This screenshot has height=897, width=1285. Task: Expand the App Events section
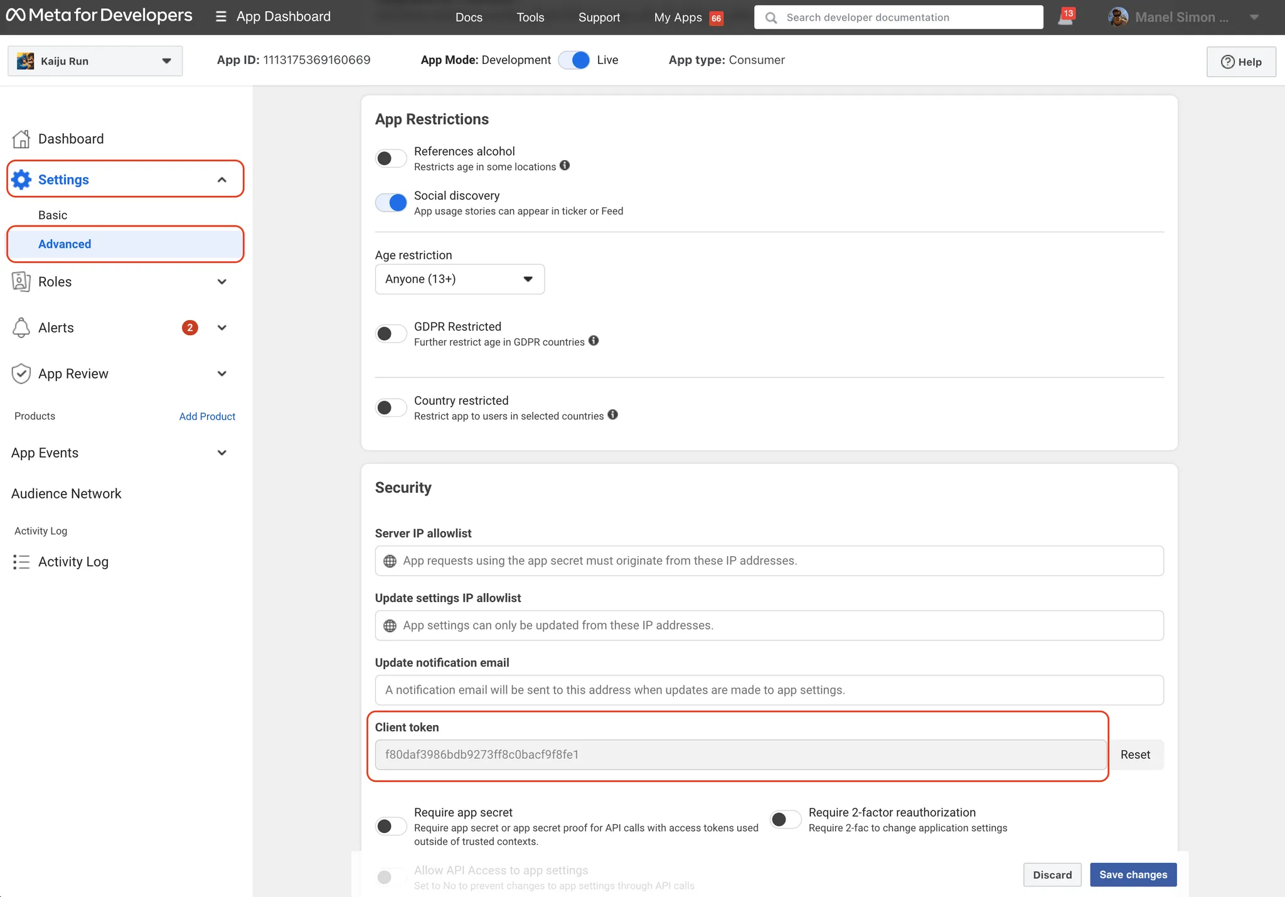tap(221, 453)
